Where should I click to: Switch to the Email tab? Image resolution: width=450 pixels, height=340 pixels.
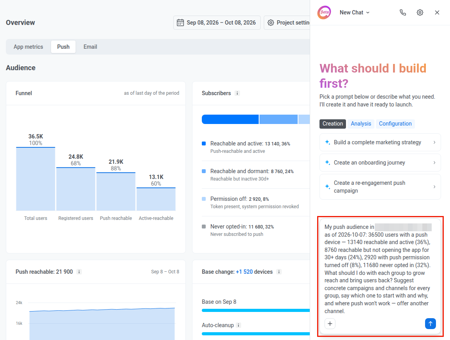90,47
